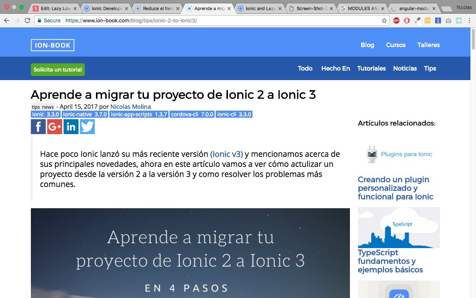
Task: Select the Noticias category
Action: pos(405,69)
